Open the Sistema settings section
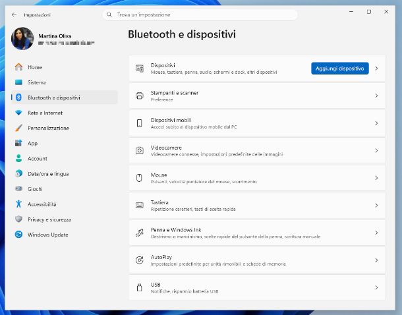The image size is (402, 315). [x=65, y=82]
